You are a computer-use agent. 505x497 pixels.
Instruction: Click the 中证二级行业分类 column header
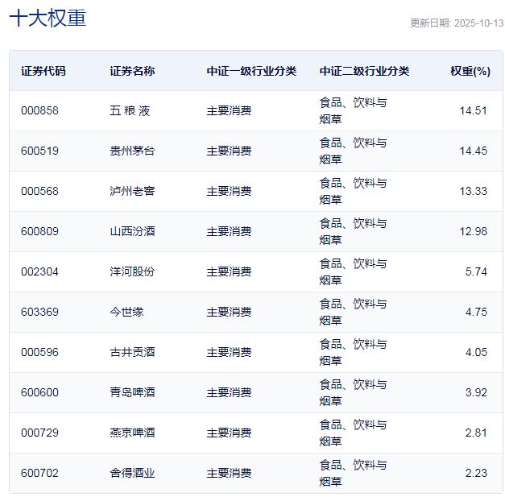(365, 71)
